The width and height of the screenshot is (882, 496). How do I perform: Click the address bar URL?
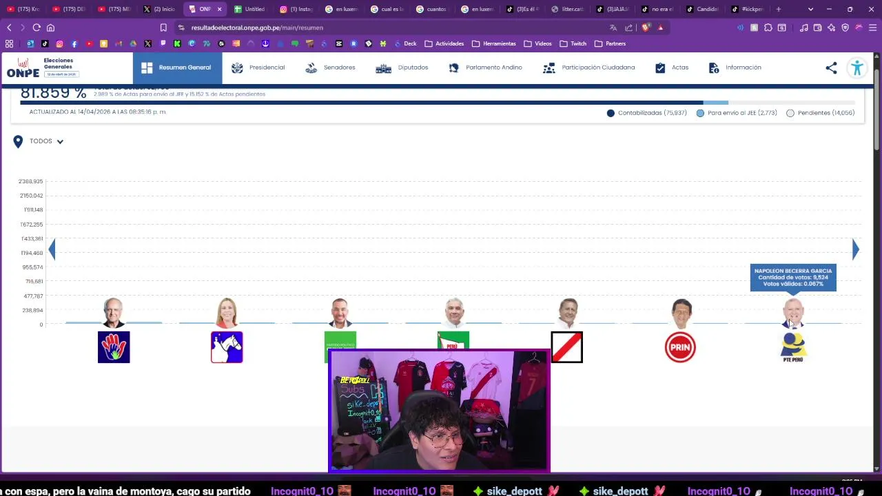pyautogui.click(x=257, y=28)
